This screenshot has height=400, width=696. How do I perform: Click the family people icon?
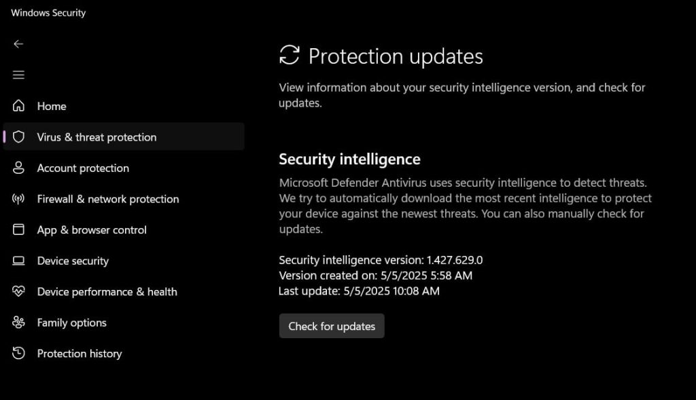point(18,322)
